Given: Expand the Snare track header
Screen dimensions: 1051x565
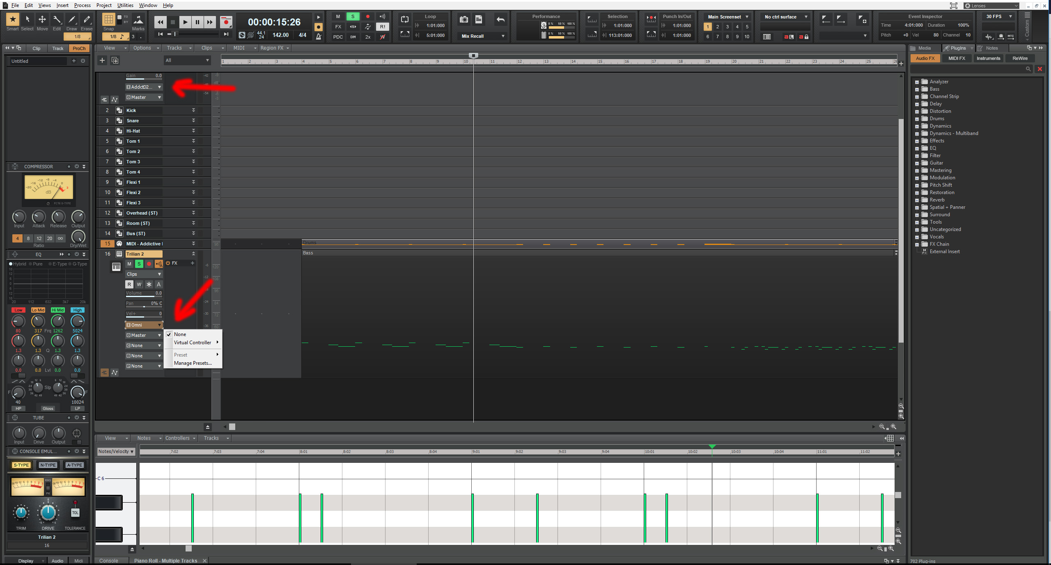Looking at the screenshot, I should pyautogui.click(x=193, y=120).
